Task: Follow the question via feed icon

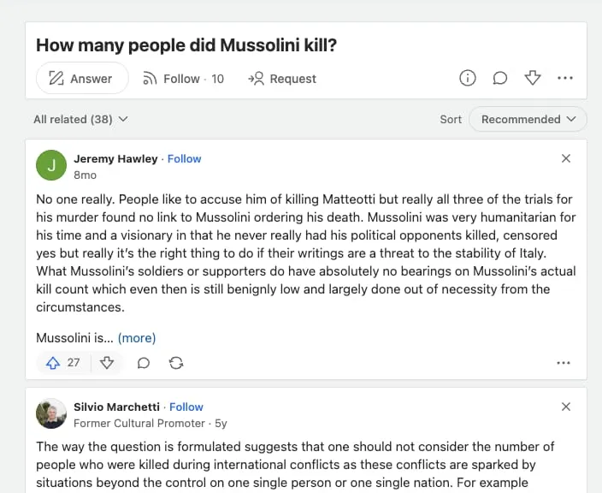Action: click(x=183, y=79)
